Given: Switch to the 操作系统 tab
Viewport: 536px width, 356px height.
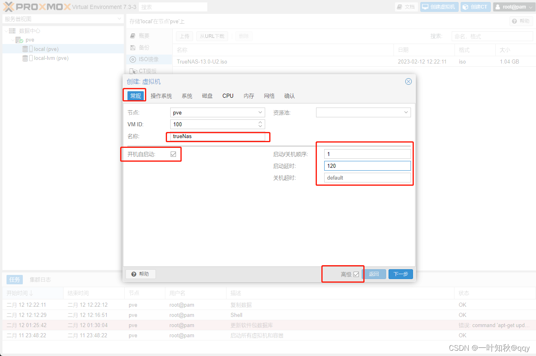Looking at the screenshot, I should click(161, 96).
